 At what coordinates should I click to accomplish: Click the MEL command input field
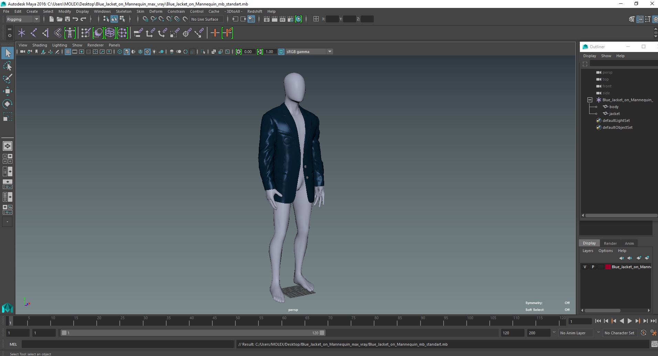(127, 344)
